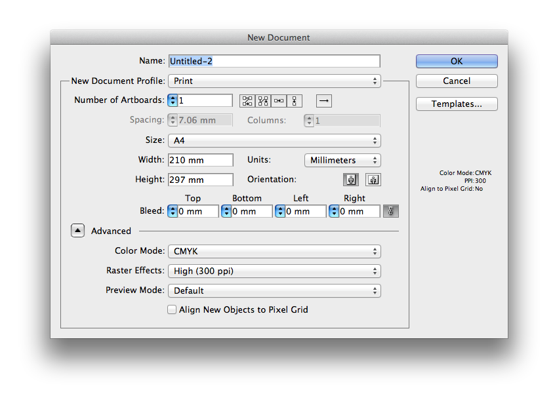
Task: Enable Align New Objects to Pixel Grid
Action: pyautogui.click(x=173, y=309)
